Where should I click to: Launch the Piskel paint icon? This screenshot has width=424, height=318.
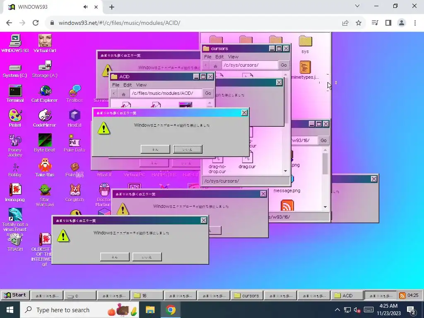(x=15, y=118)
